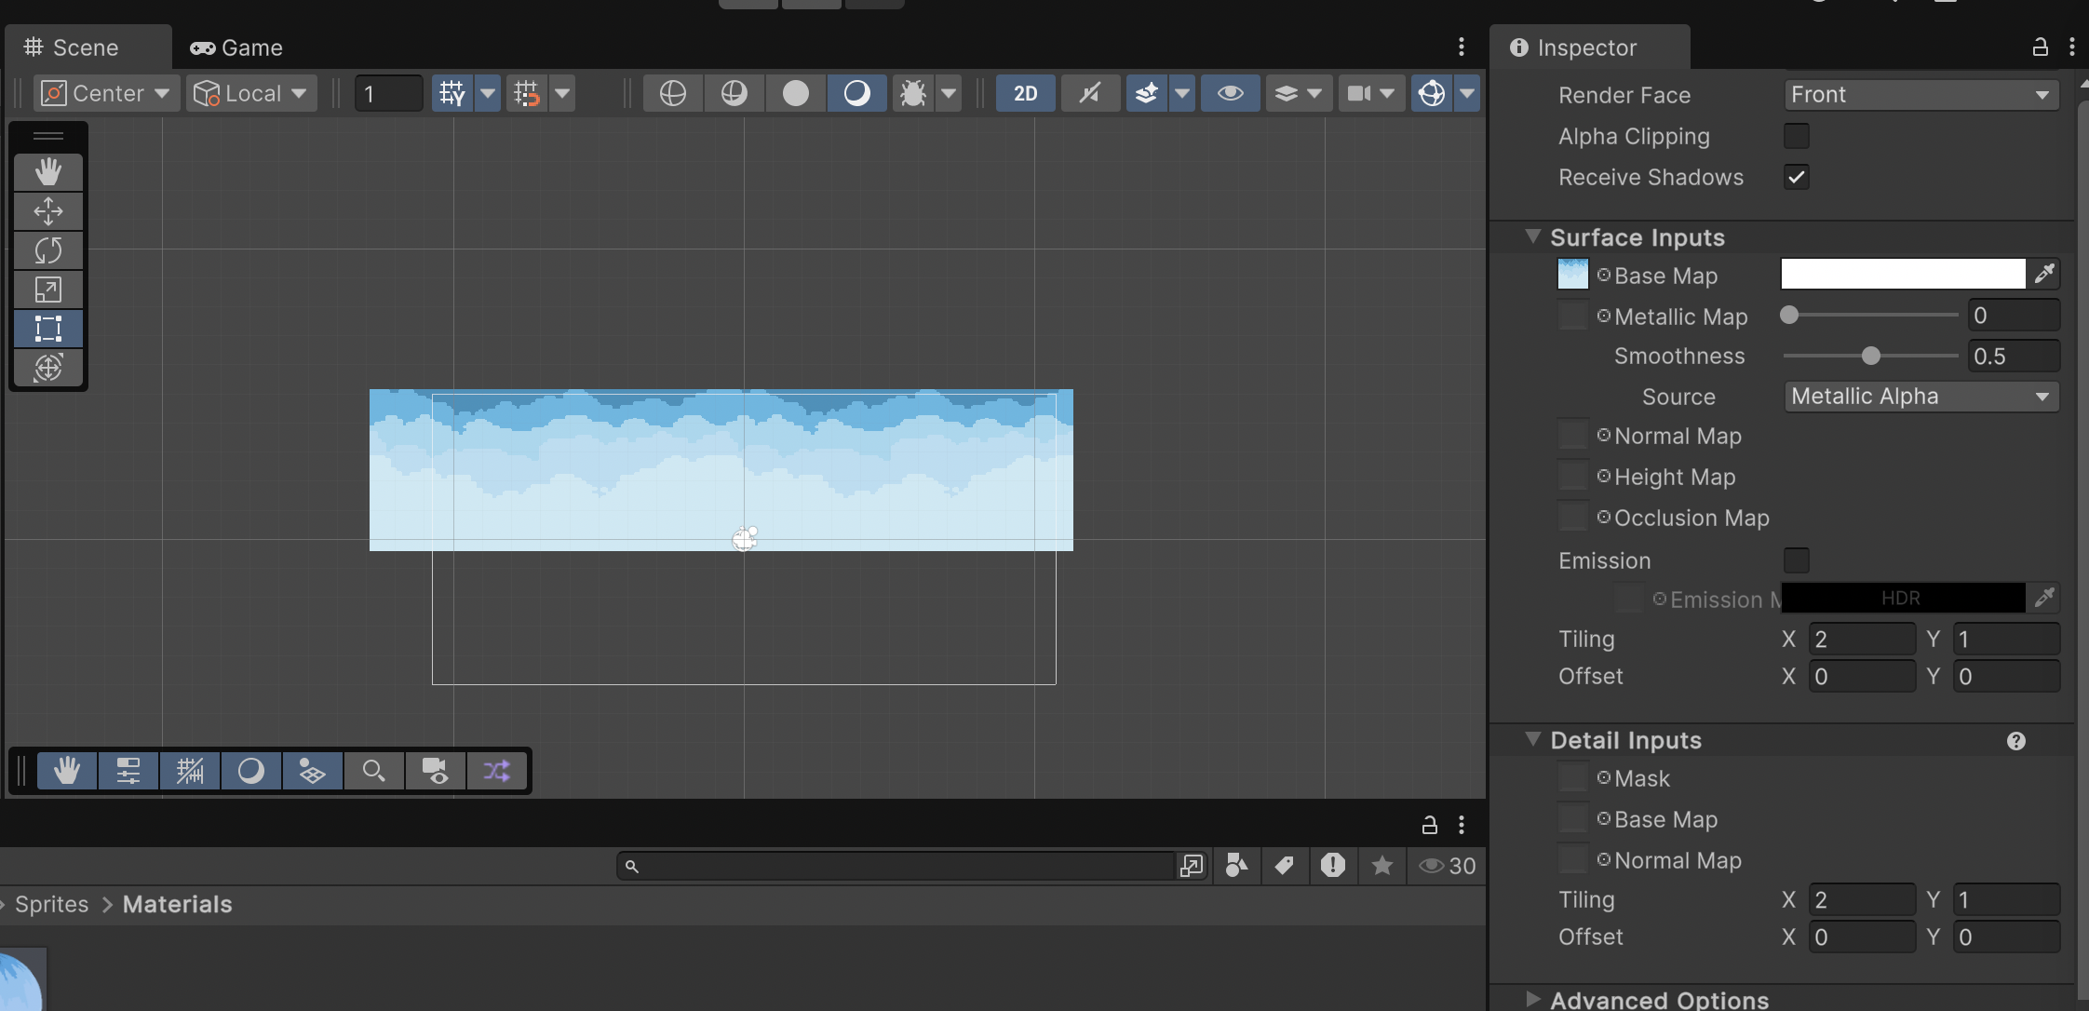Select the Rotate tool
Image resolution: width=2089 pixels, height=1011 pixels.
[48, 250]
